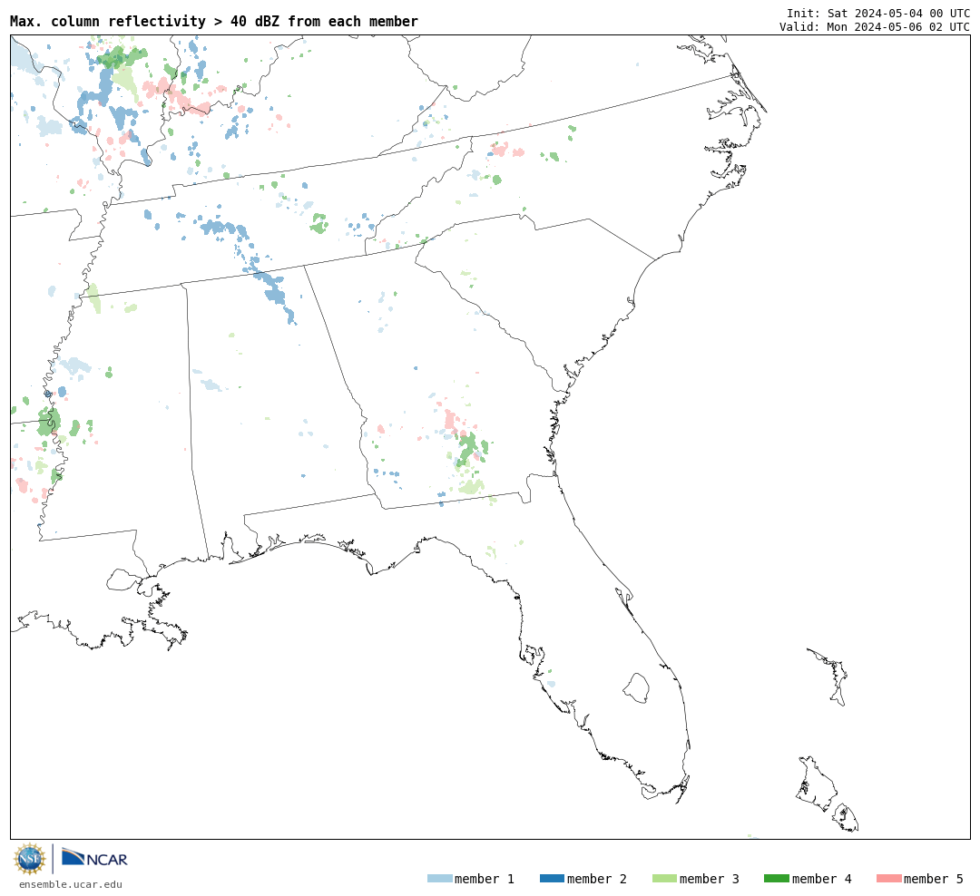980x896 pixels.
Task: Click the NCAR logo
Action: [94, 857]
